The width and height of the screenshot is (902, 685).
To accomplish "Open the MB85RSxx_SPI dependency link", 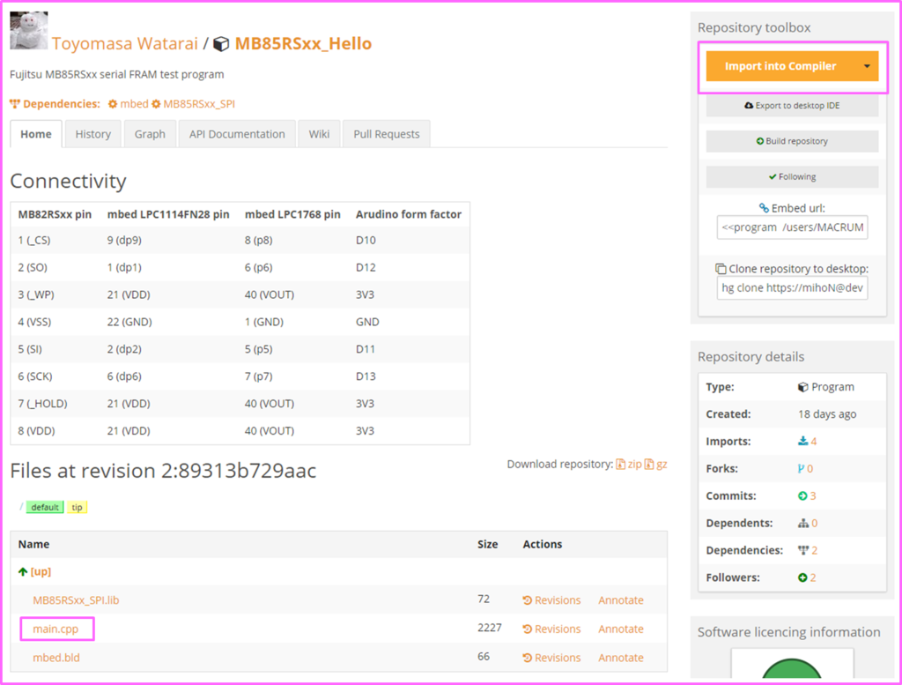I will pos(199,104).
